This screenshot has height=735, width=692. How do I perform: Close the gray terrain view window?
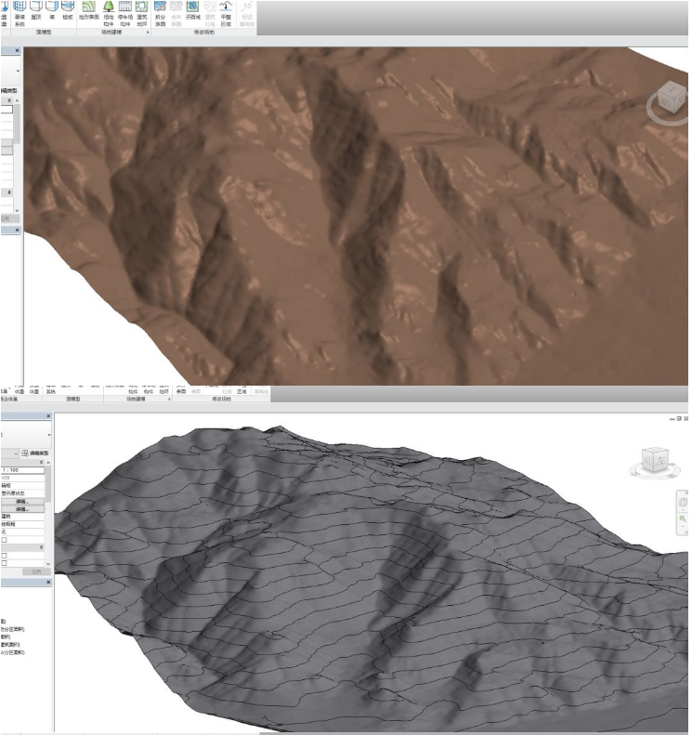click(x=685, y=418)
